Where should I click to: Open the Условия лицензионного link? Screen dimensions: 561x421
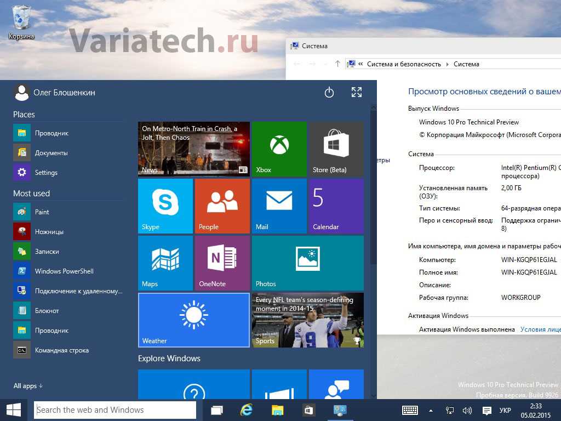coord(541,329)
